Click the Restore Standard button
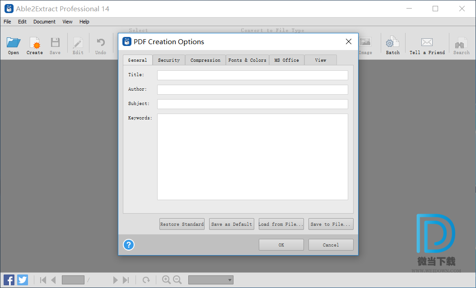 (x=182, y=224)
